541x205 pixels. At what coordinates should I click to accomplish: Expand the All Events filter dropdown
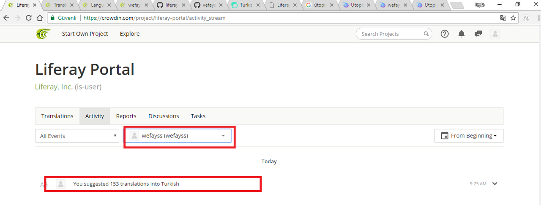tap(77, 136)
